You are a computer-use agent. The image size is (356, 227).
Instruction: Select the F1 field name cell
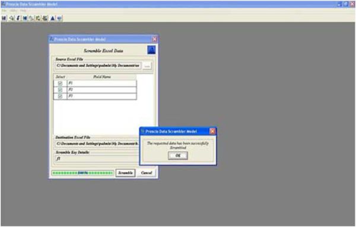click(102, 83)
